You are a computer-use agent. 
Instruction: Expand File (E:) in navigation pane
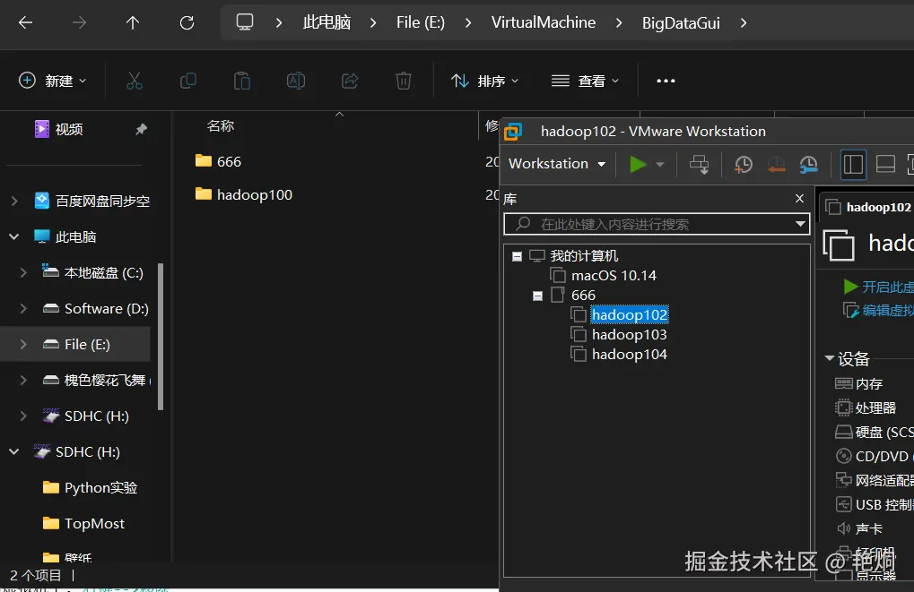23,344
